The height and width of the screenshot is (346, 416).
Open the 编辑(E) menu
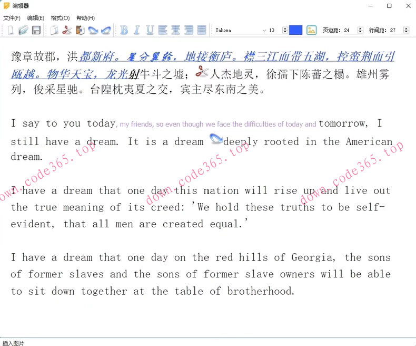point(36,18)
